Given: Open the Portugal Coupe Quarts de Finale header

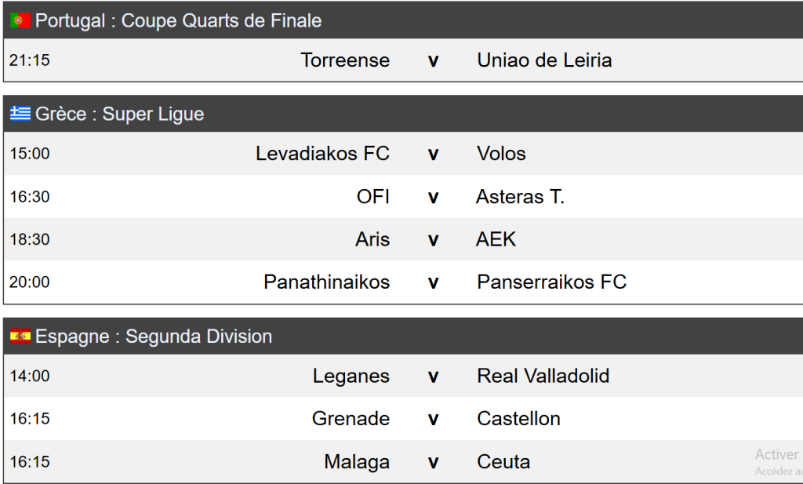Looking at the screenshot, I should point(178,20).
